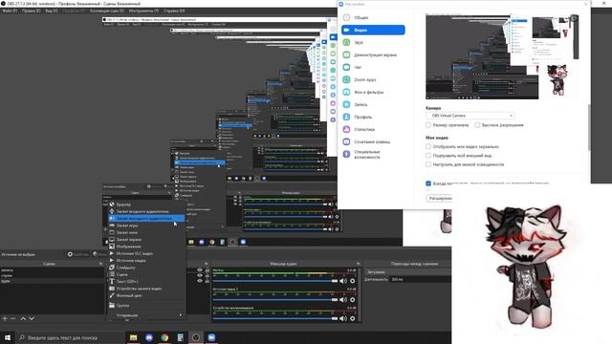Click the Устройство воспроизведения volume slider

(x=275, y=318)
